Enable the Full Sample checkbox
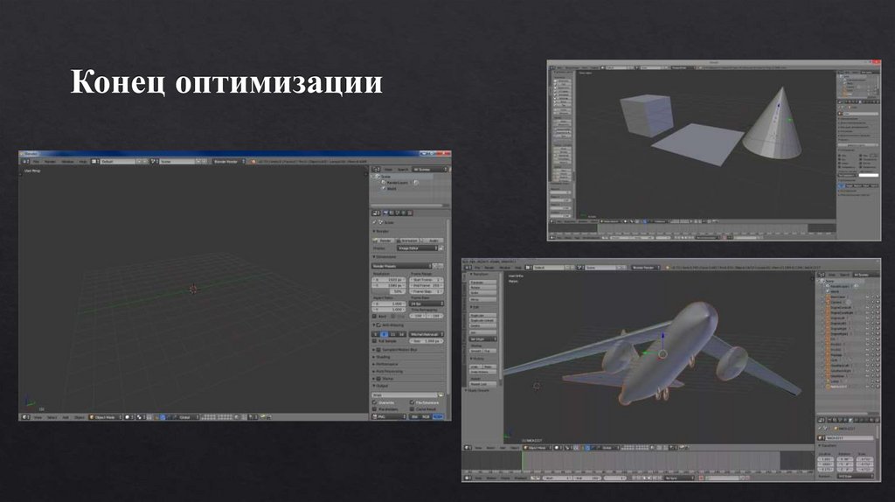Viewport: 895px width, 502px height. (376, 340)
